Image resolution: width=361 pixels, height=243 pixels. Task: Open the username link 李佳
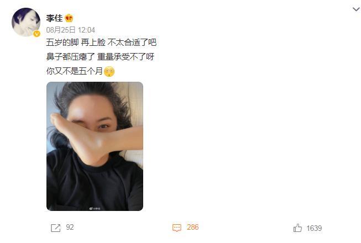[x=54, y=18]
